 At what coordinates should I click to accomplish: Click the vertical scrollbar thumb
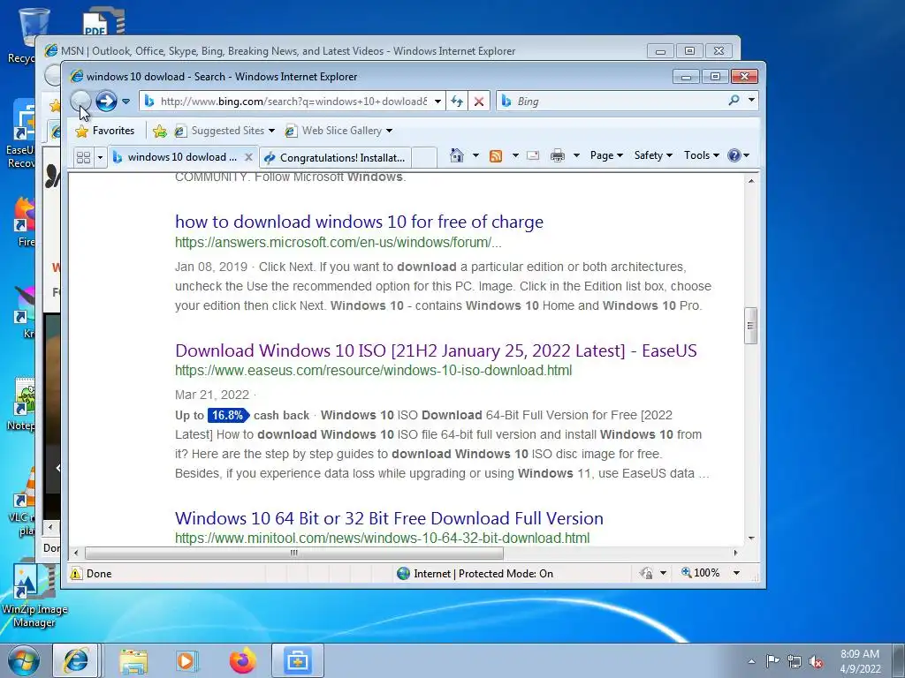click(751, 325)
